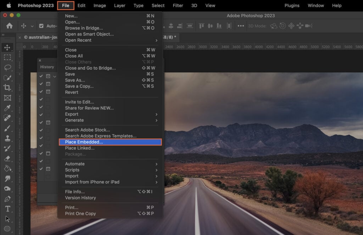Click the Home icon in the options bar

9,26
